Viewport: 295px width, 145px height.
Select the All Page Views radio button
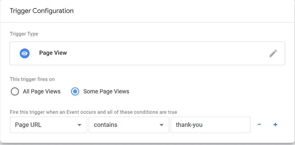(x=15, y=91)
